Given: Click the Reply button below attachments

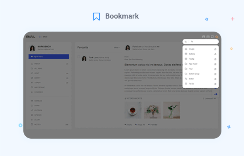Looking at the screenshot, I should click(x=128, y=125).
